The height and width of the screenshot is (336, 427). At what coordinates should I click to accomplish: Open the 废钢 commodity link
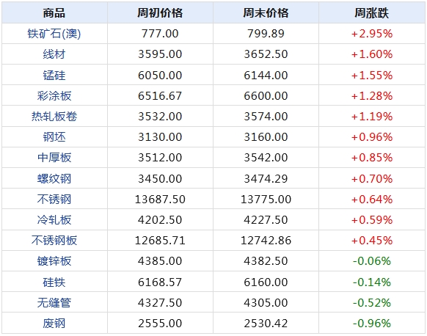[x=54, y=324]
